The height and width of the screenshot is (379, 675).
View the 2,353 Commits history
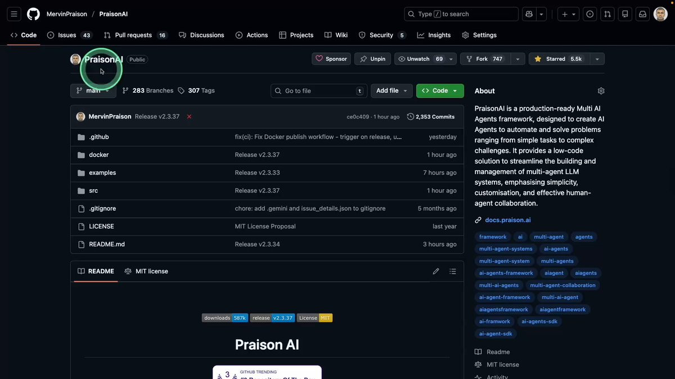[x=431, y=117]
